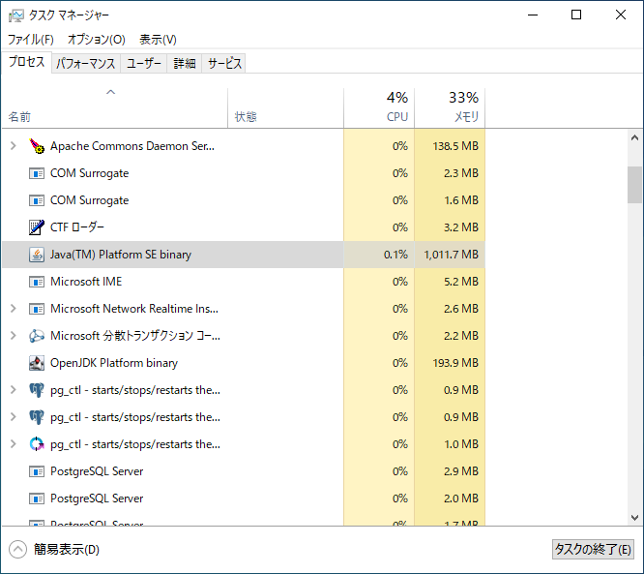This screenshot has width=644, height=574.
Task: Click the Microsoft IME process icon
Action: (x=37, y=282)
